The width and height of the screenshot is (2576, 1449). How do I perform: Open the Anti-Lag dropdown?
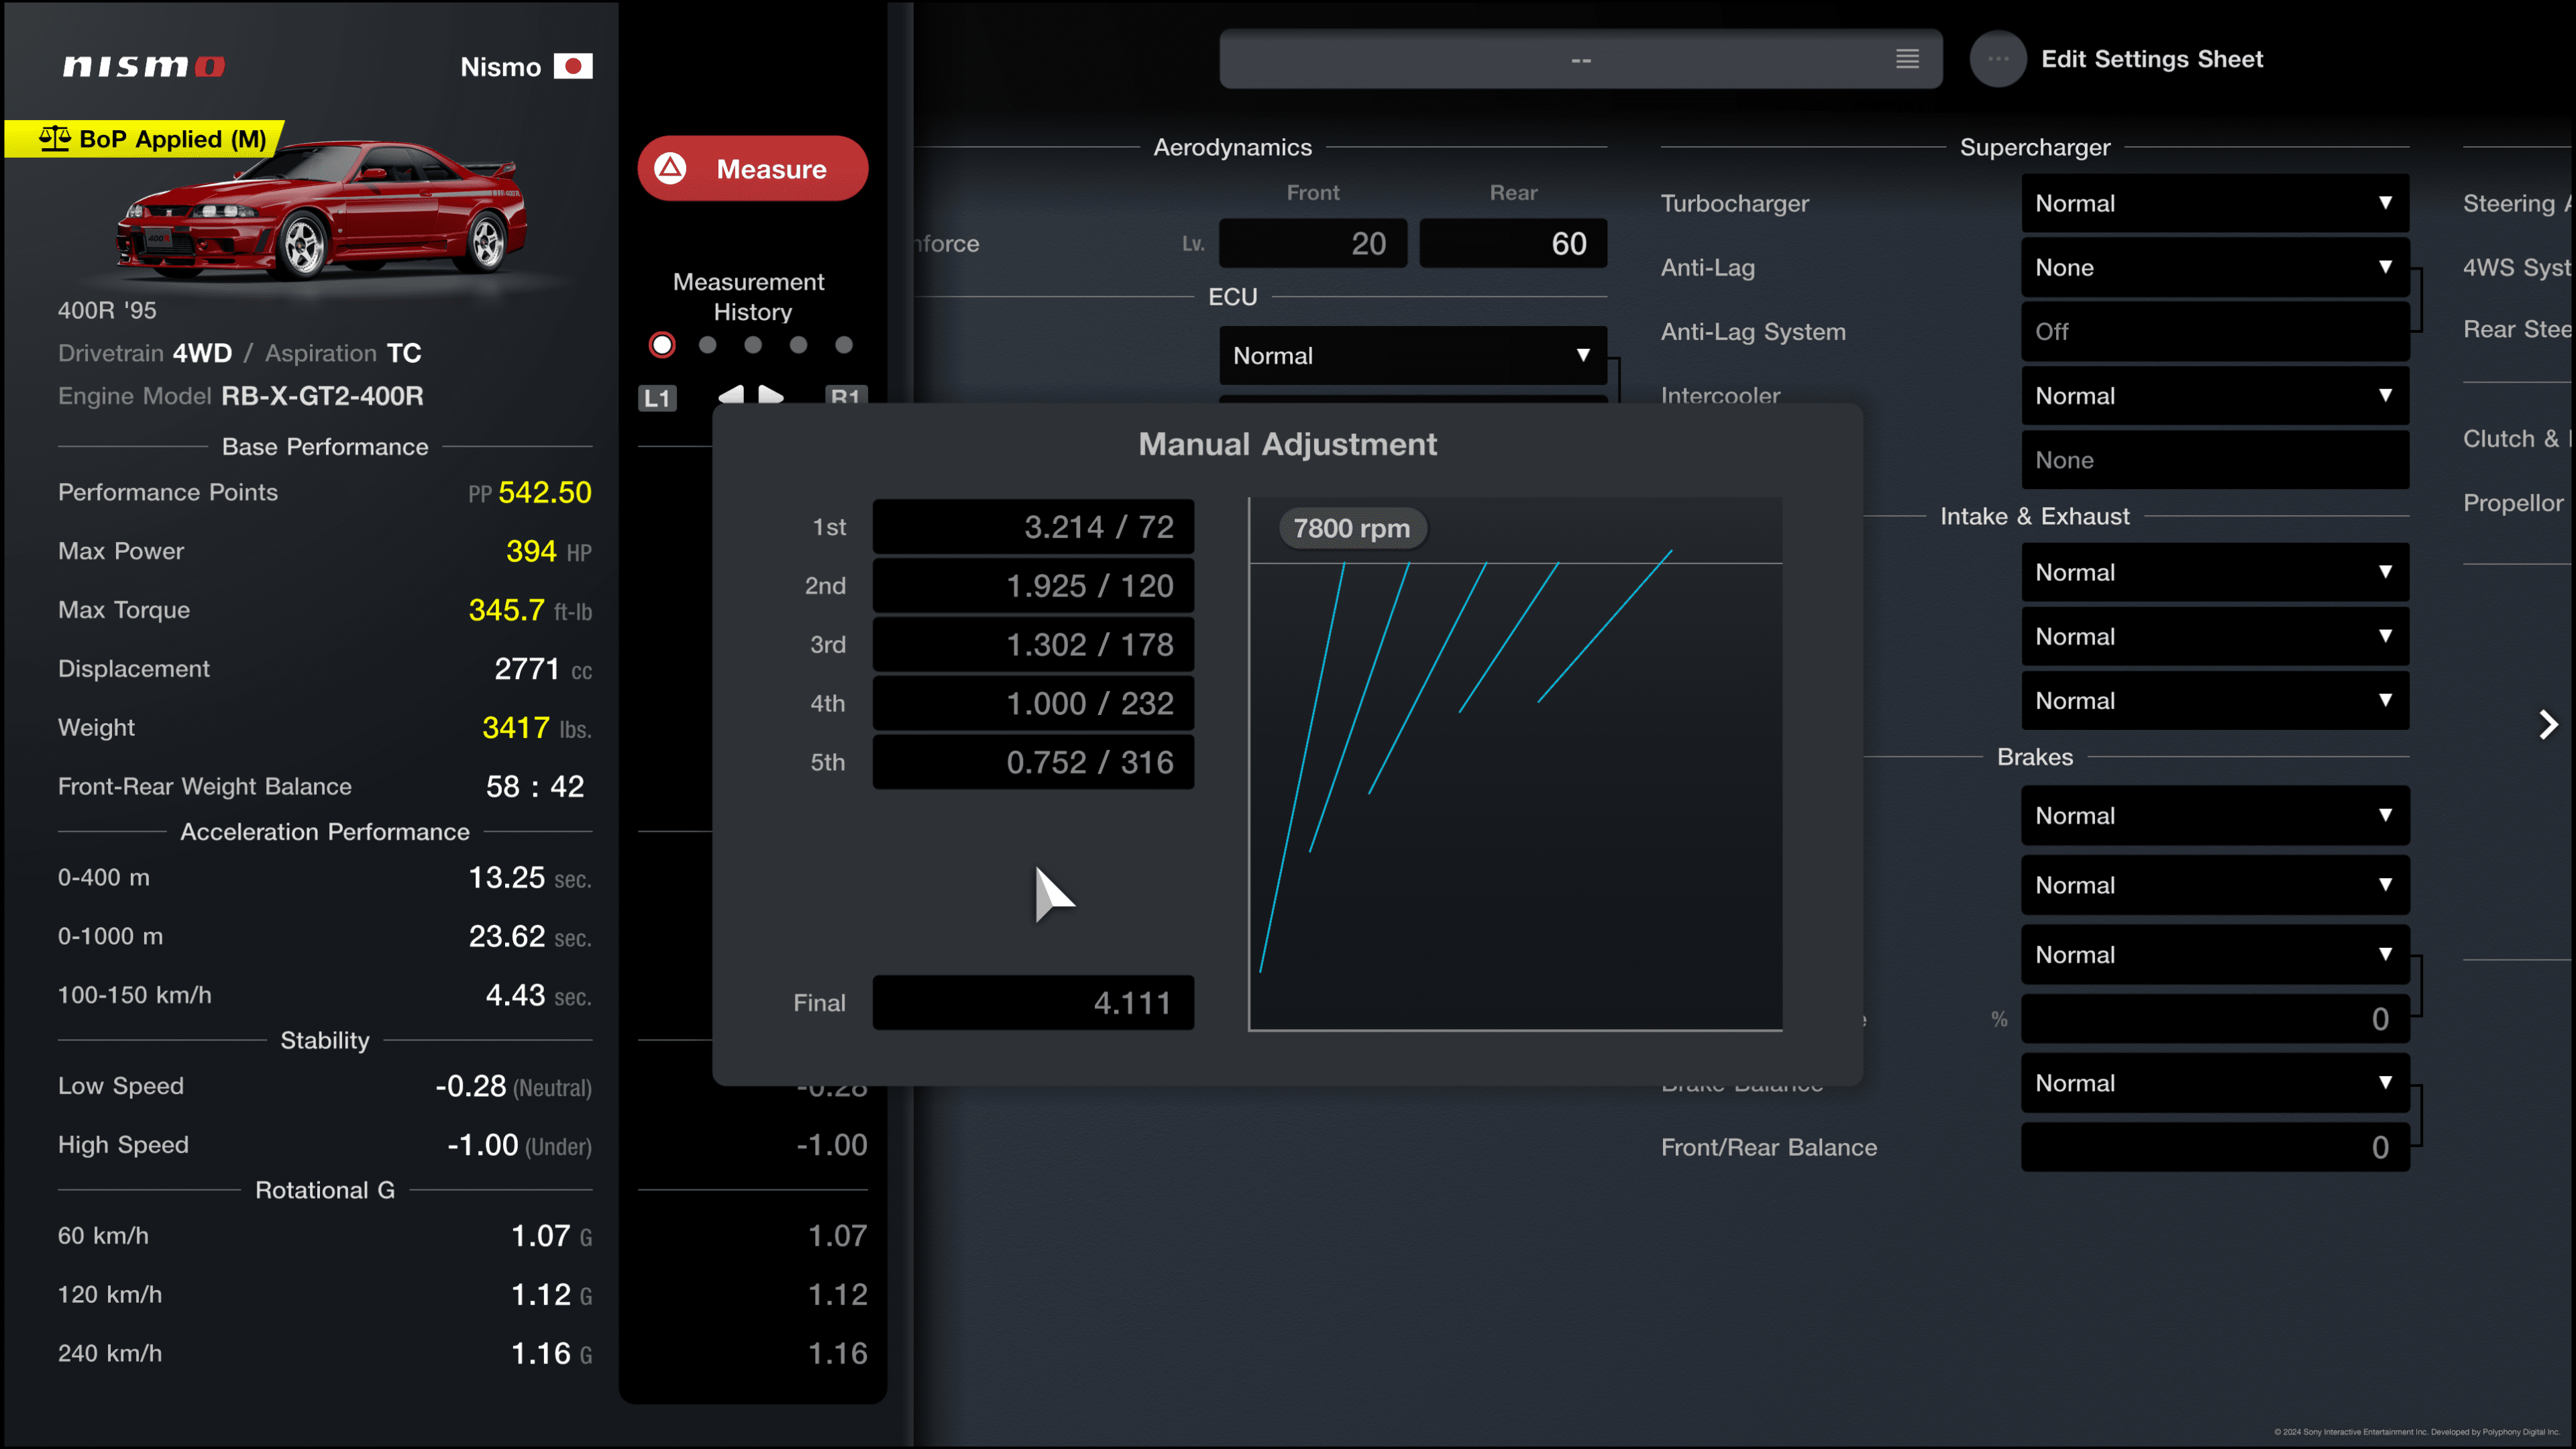coord(2215,267)
